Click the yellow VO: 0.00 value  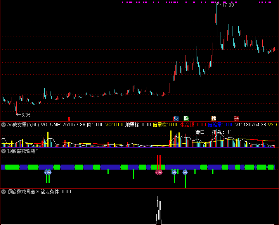114,125
